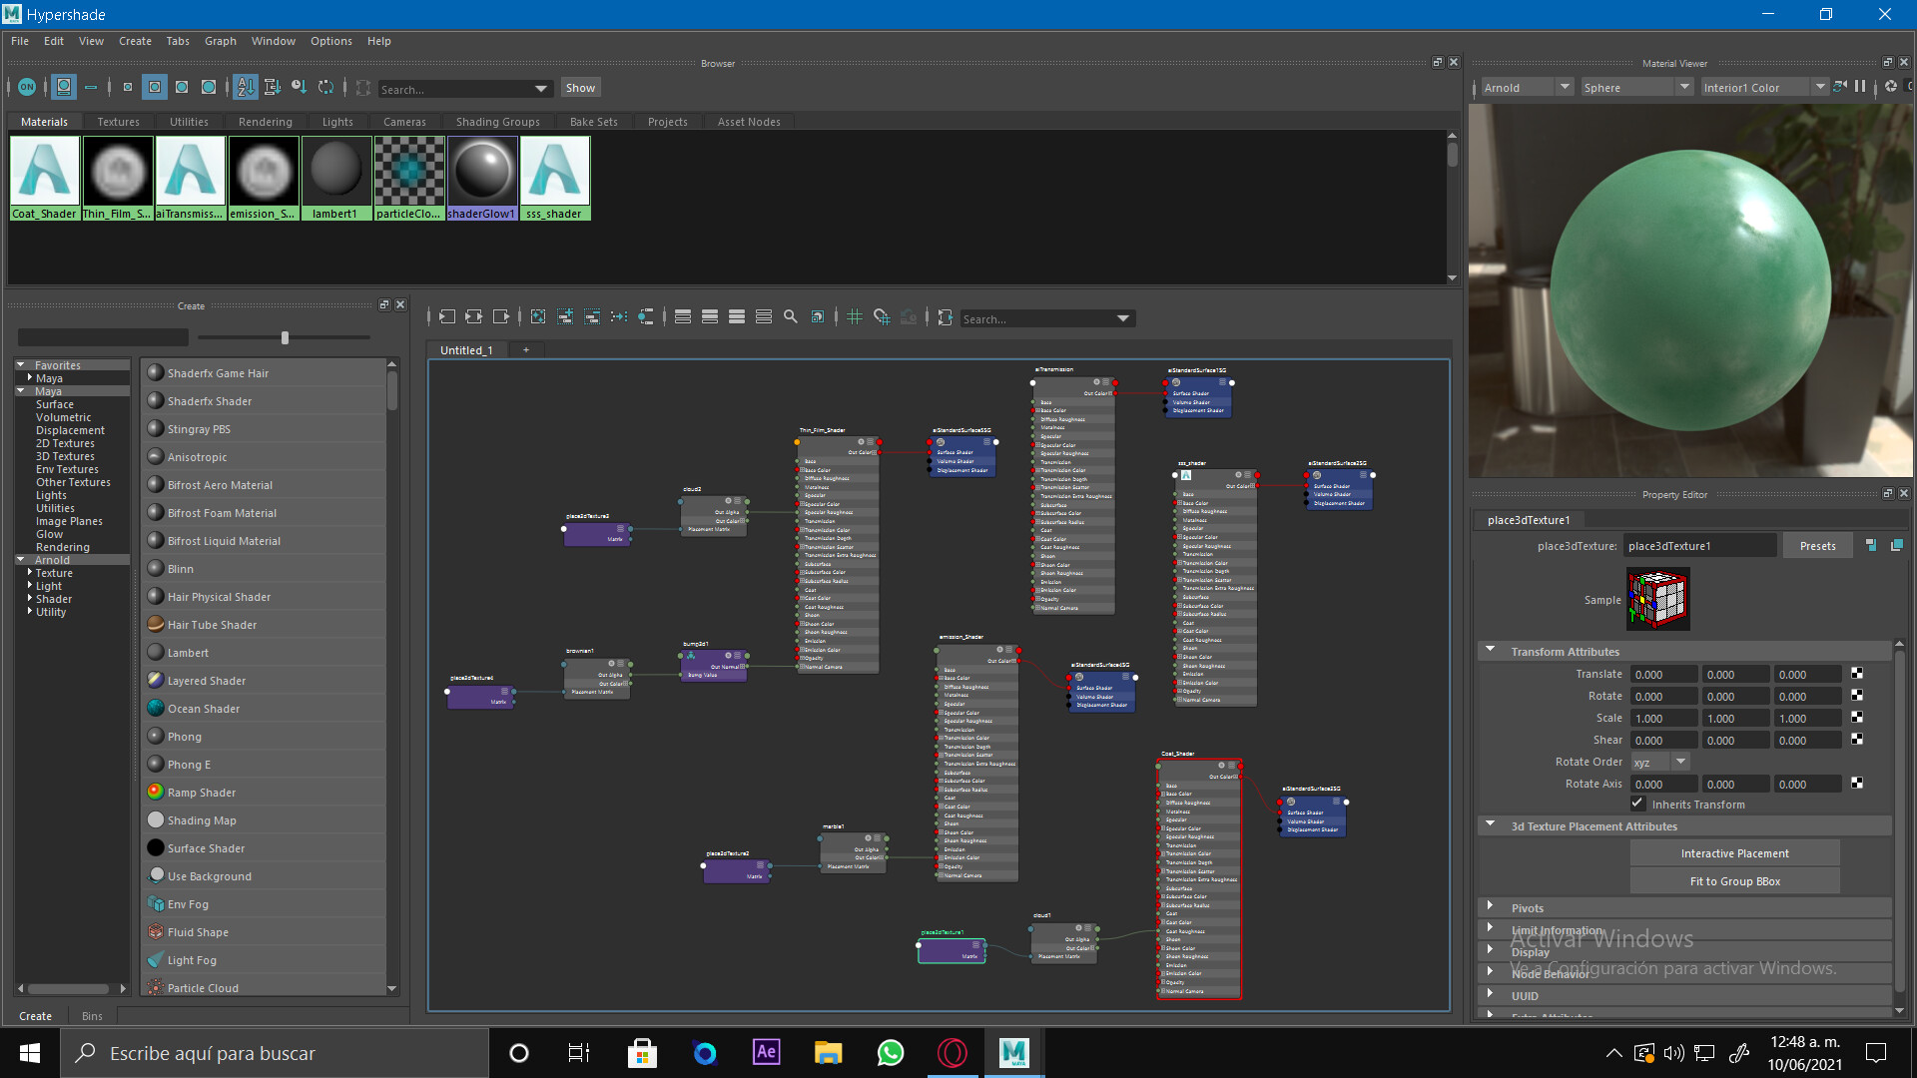Pause the Material Viewer render
The height and width of the screenshot is (1078, 1917).
point(1860,87)
